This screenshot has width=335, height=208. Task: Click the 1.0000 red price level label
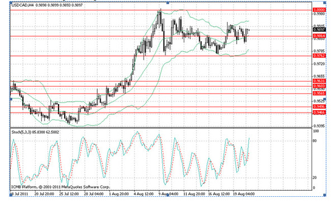pyautogui.click(x=319, y=10)
